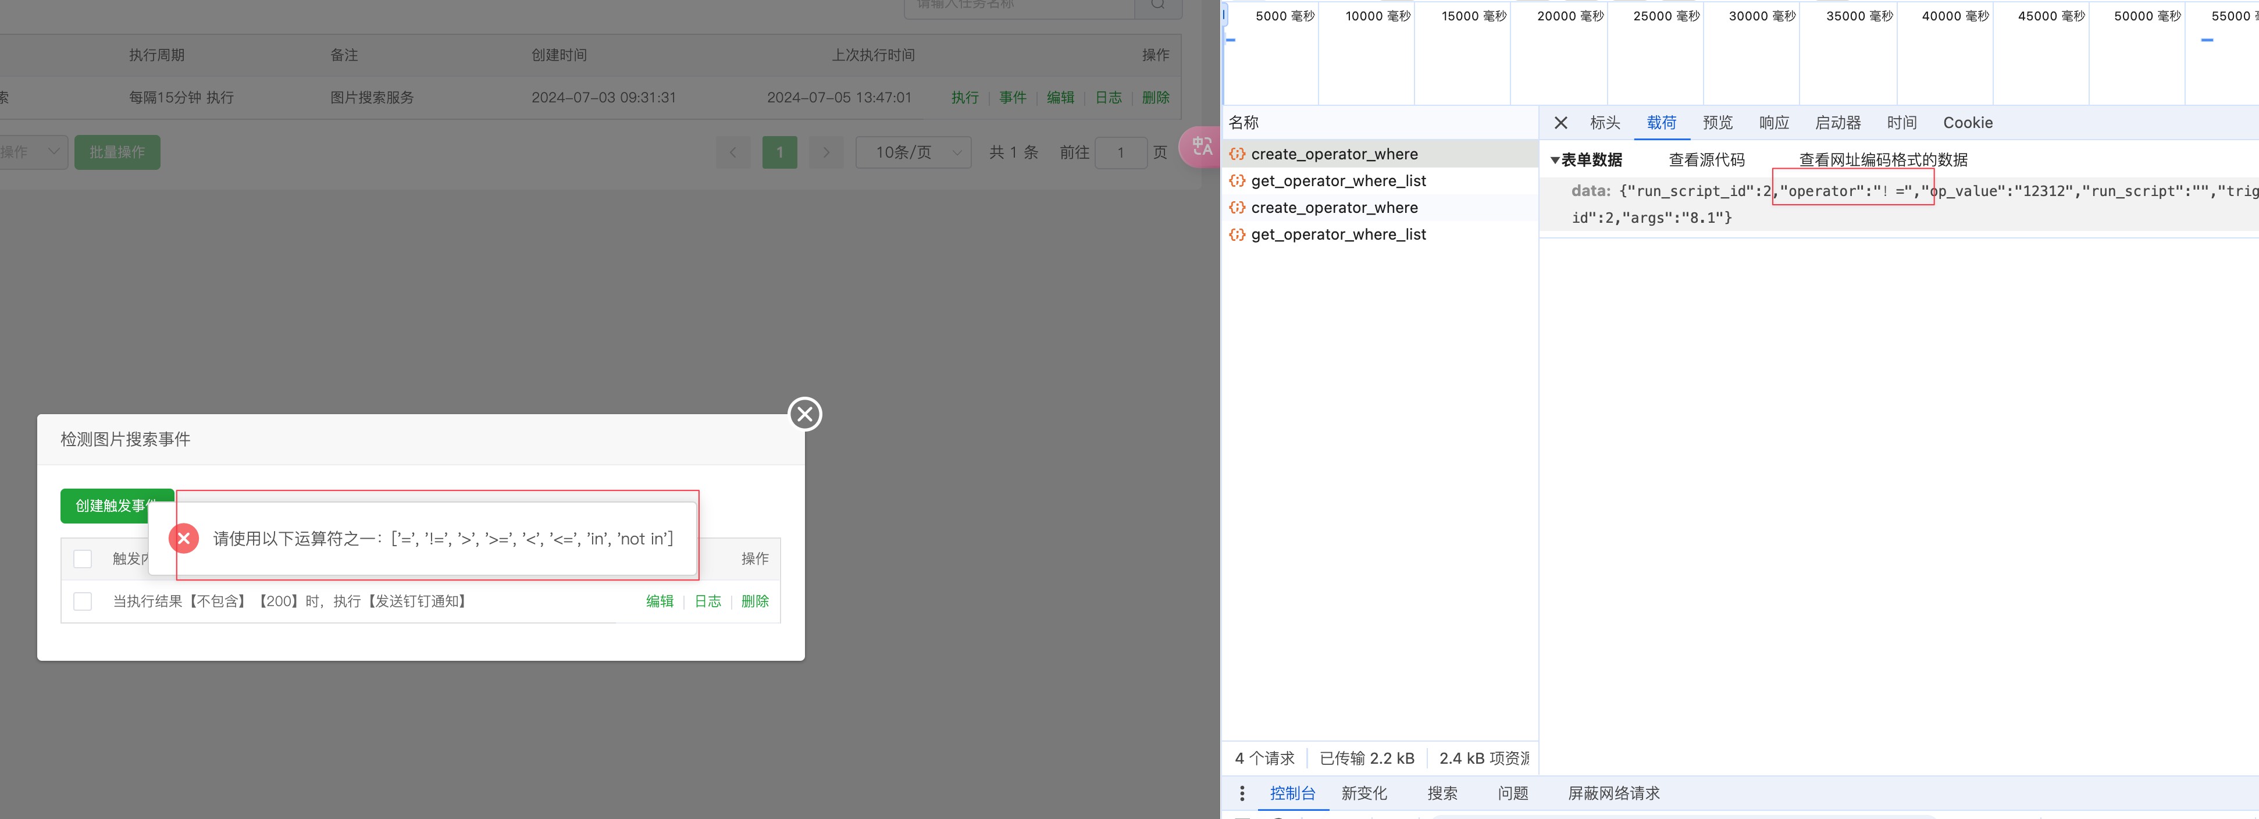Image resolution: width=2259 pixels, height=819 pixels.
Task: Click JSON icon of first create_operator_where request
Action: pyautogui.click(x=1237, y=154)
